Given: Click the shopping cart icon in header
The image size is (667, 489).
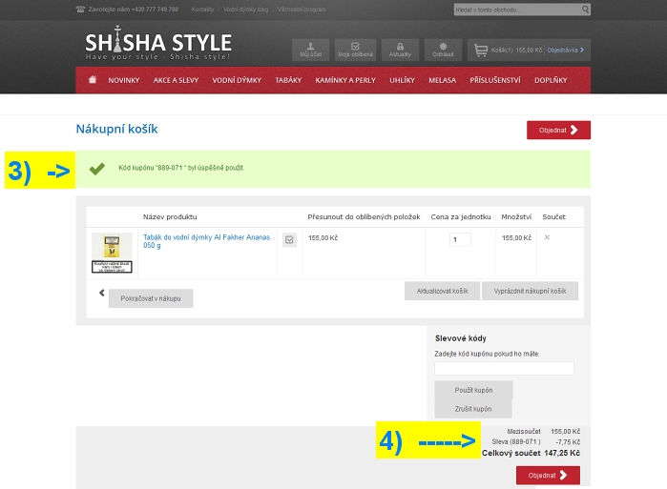Looking at the screenshot, I should [481, 51].
